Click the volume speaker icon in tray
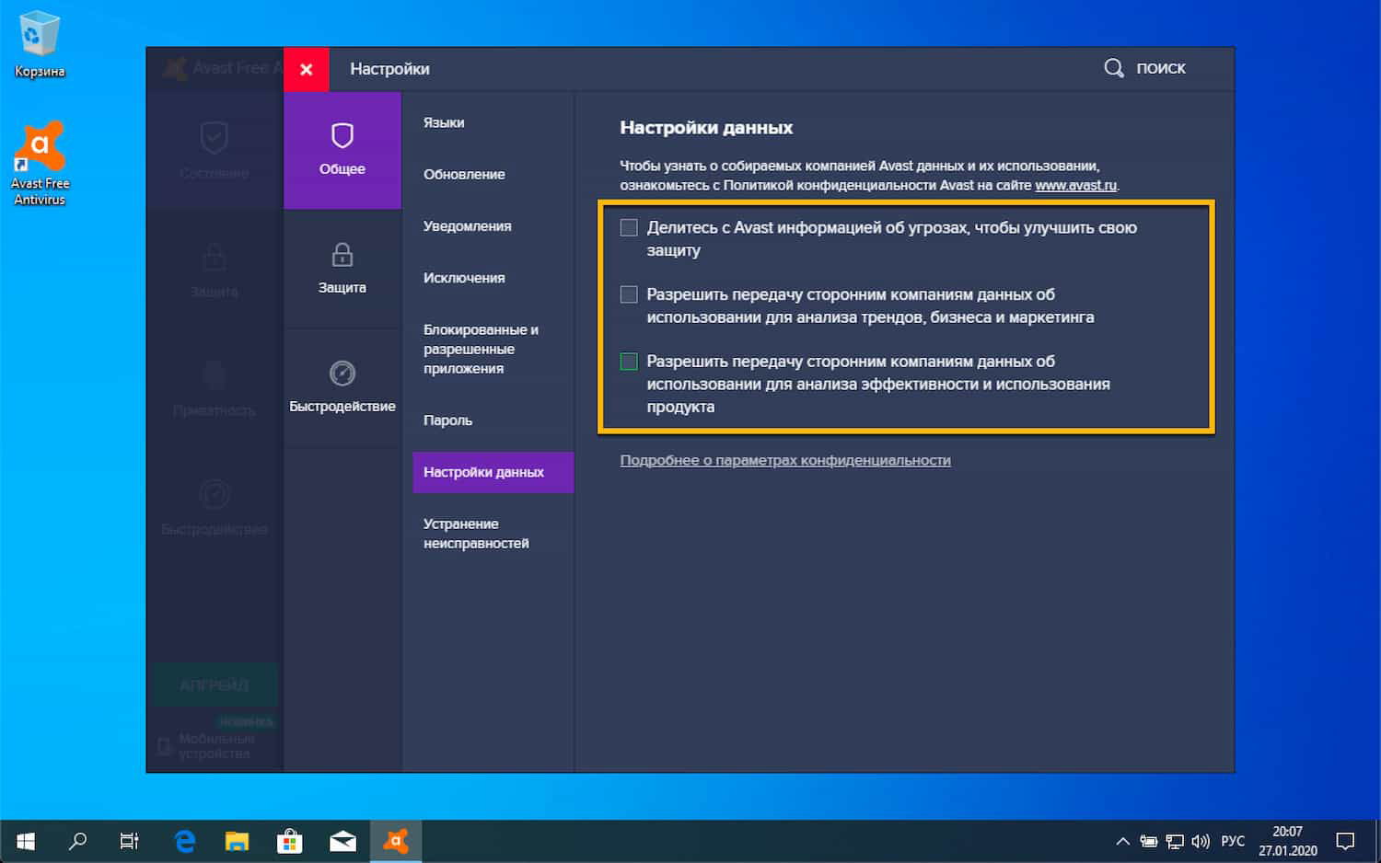The width and height of the screenshot is (1381, 863). [x=1201, y=840]
